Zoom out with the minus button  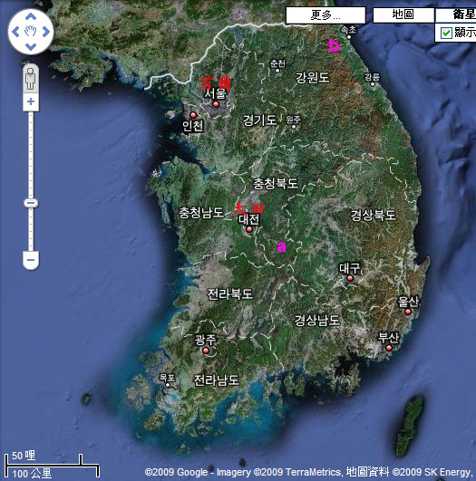pyautogui.click(x=31, y=260)
